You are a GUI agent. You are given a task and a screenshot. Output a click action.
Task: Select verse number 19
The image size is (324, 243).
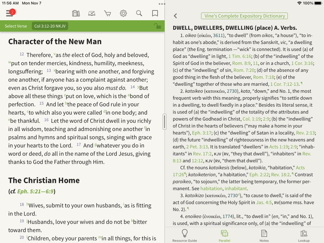tap(22, 221)
